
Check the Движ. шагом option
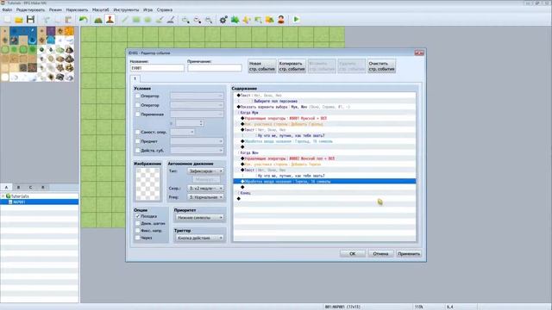pyautogui.click(x=138, y=223)
